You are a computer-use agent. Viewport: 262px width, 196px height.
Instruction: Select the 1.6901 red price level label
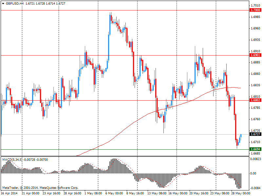pyautogui.click(x=255, y=55)
